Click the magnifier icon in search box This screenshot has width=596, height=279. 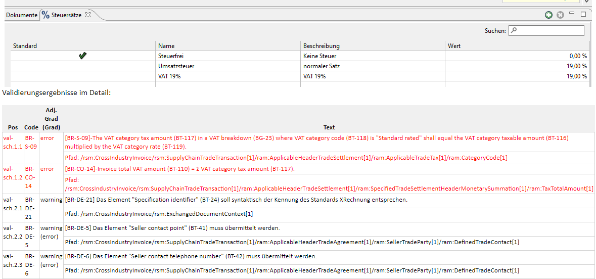click(514, 30)
